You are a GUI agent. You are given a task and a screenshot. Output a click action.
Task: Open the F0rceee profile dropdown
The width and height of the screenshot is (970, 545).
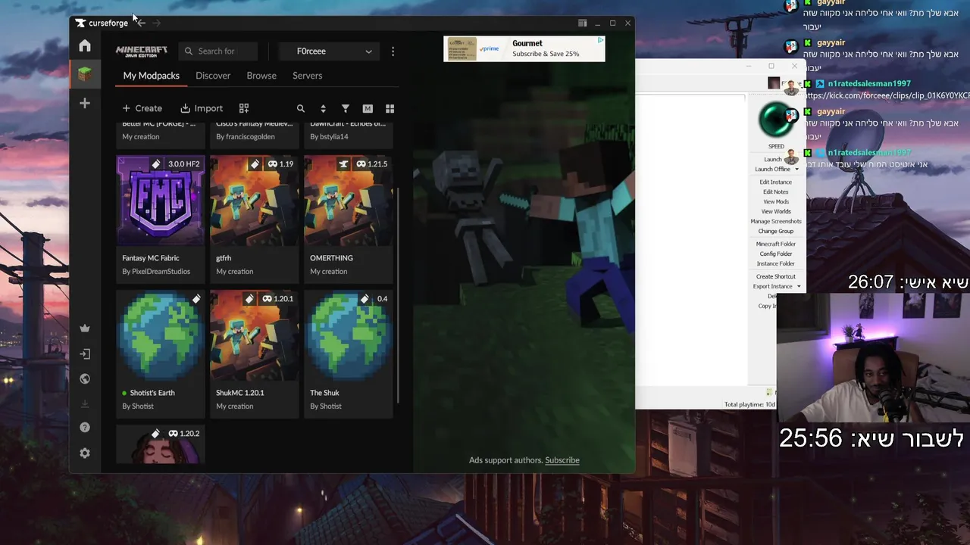tap(330, 51)
